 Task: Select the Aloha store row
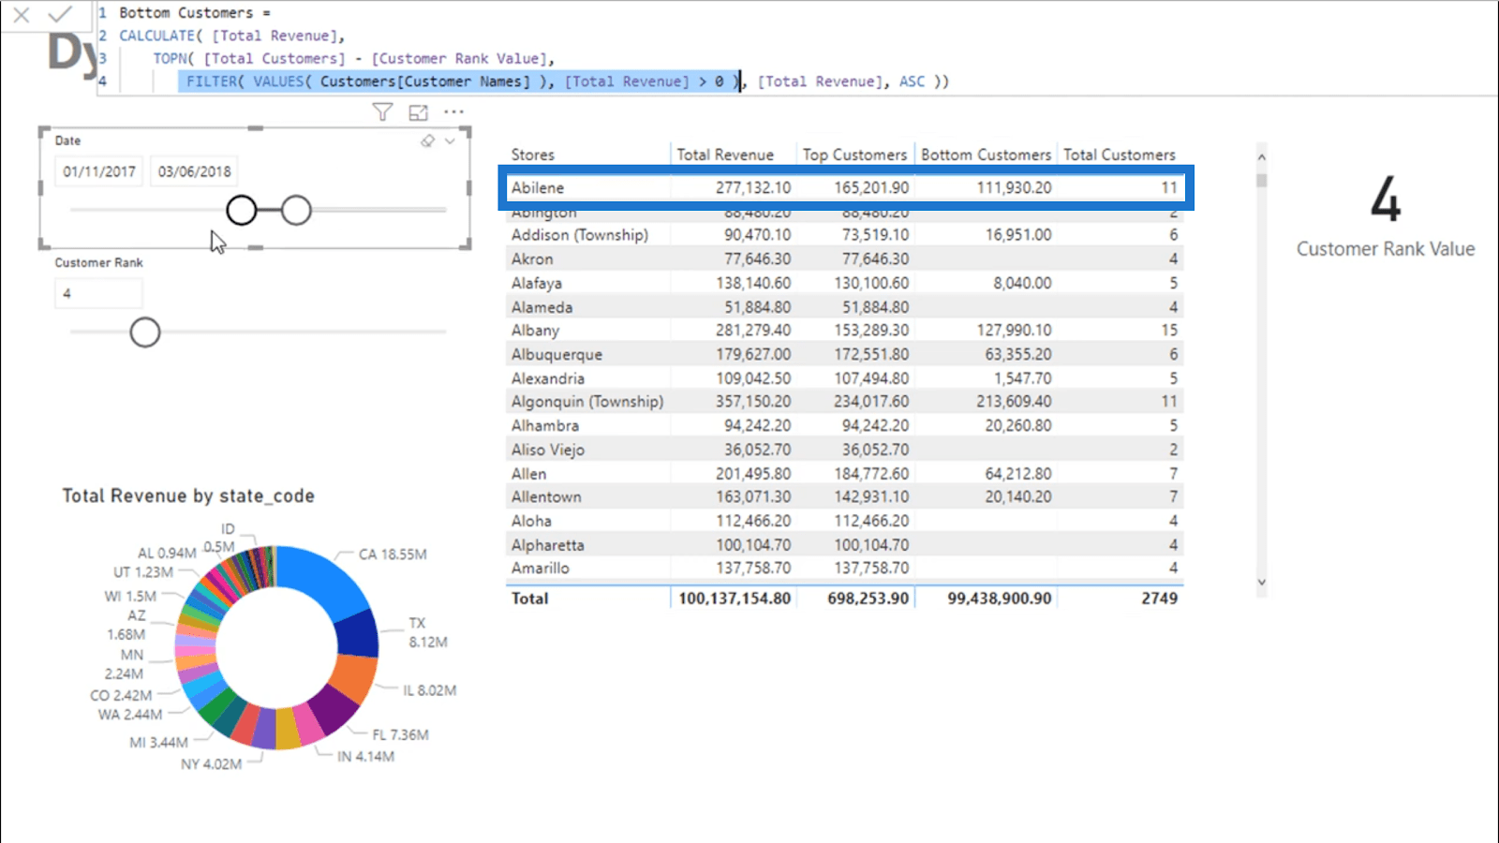[845, 521]
